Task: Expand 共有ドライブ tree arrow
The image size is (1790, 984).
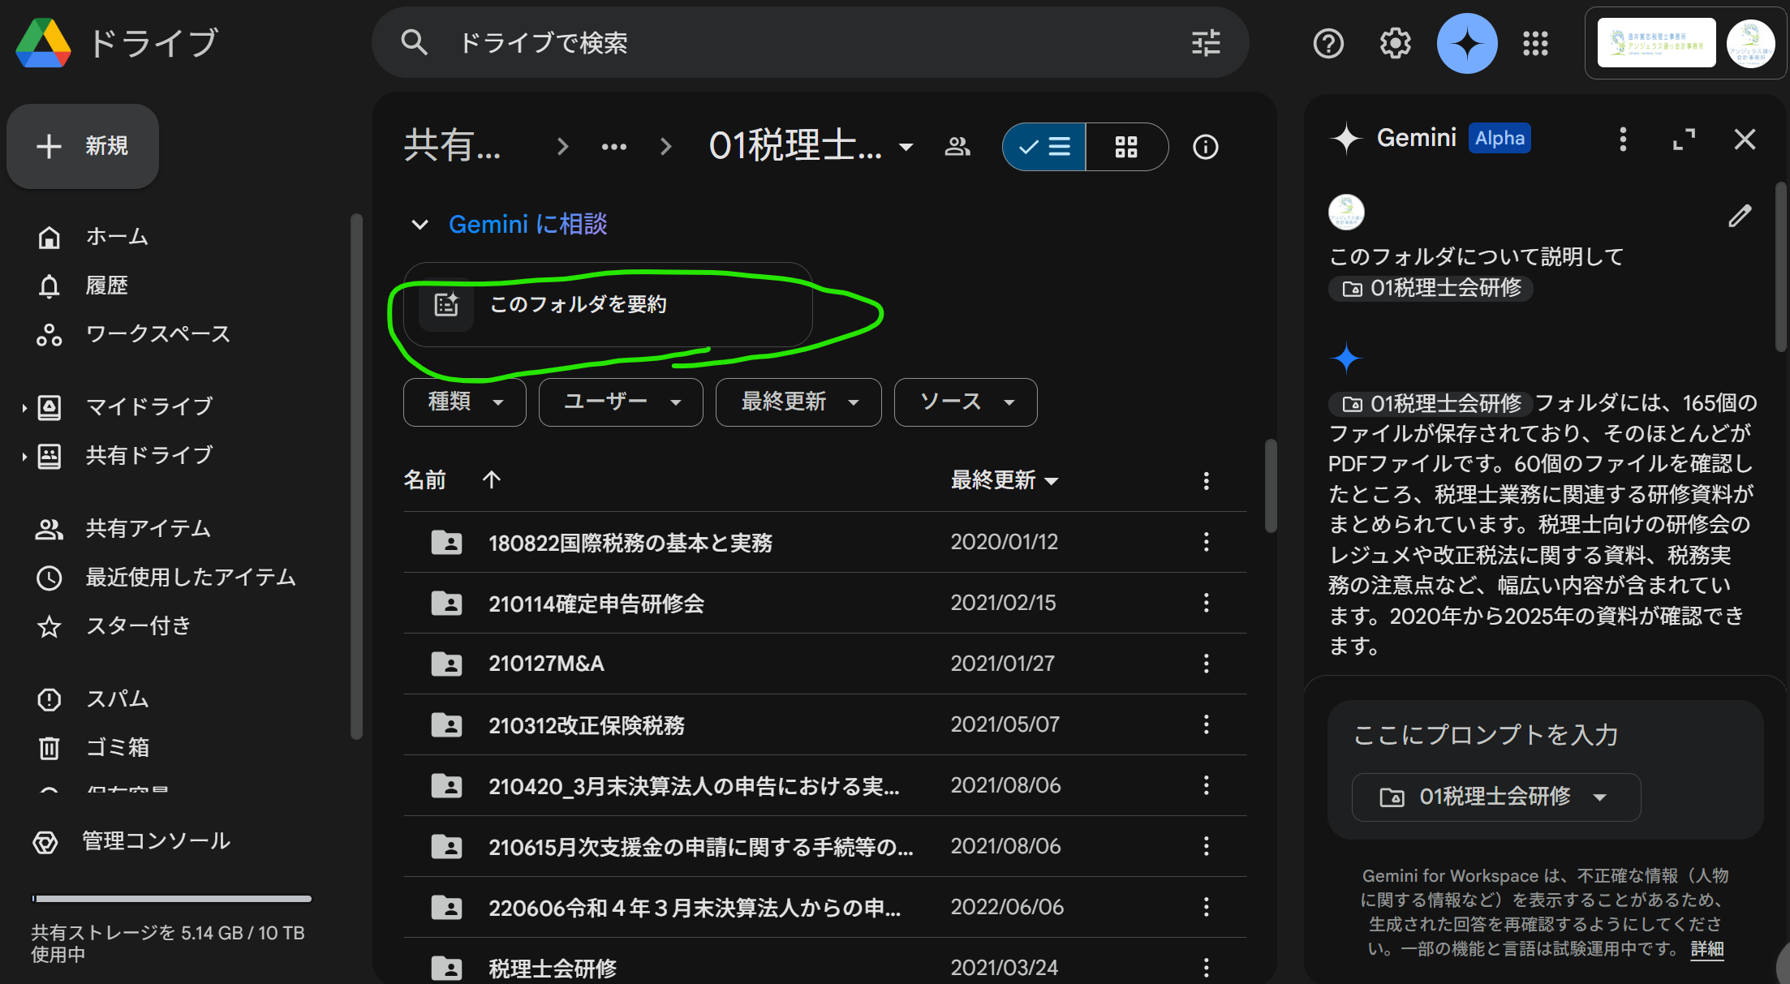Action: point(24,457)
